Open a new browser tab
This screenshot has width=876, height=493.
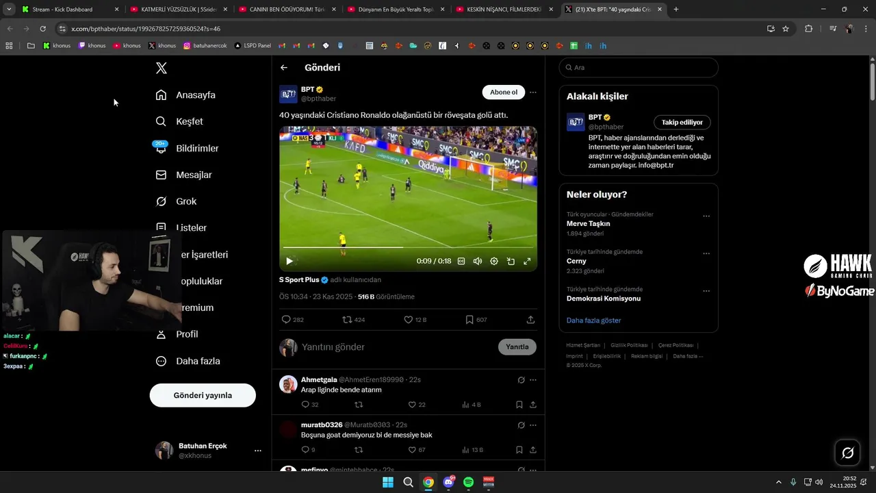click(x=676, y=10)
